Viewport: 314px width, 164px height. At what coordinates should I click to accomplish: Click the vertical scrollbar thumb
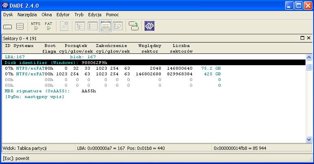[309, 67]
